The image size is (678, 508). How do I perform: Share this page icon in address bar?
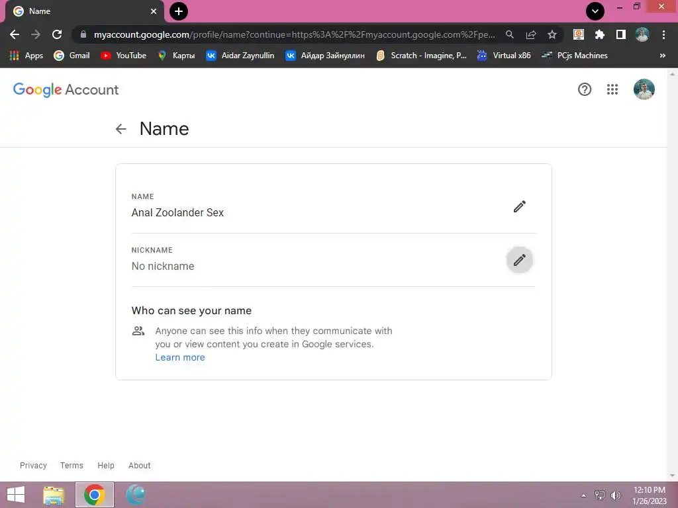[530, 34]
